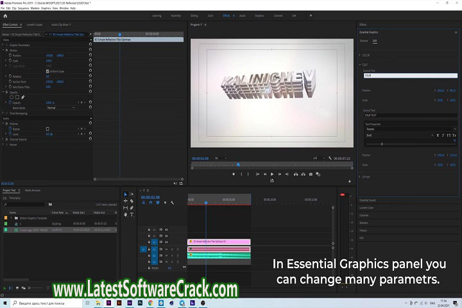Open Windows Start menu
462x308 pixels.
(4, 303)
